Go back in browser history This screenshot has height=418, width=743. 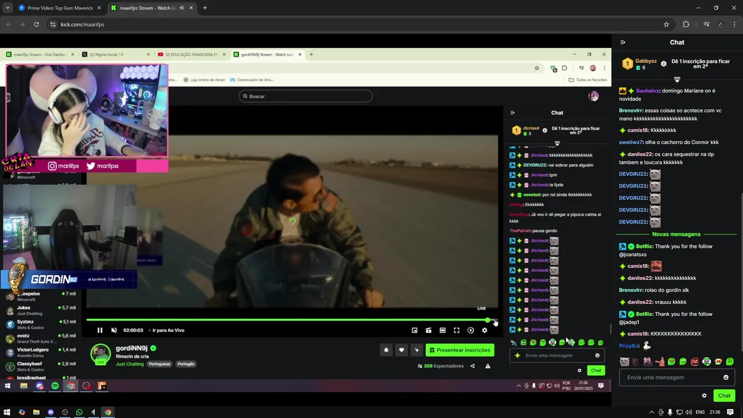click(x=8, y=24)
